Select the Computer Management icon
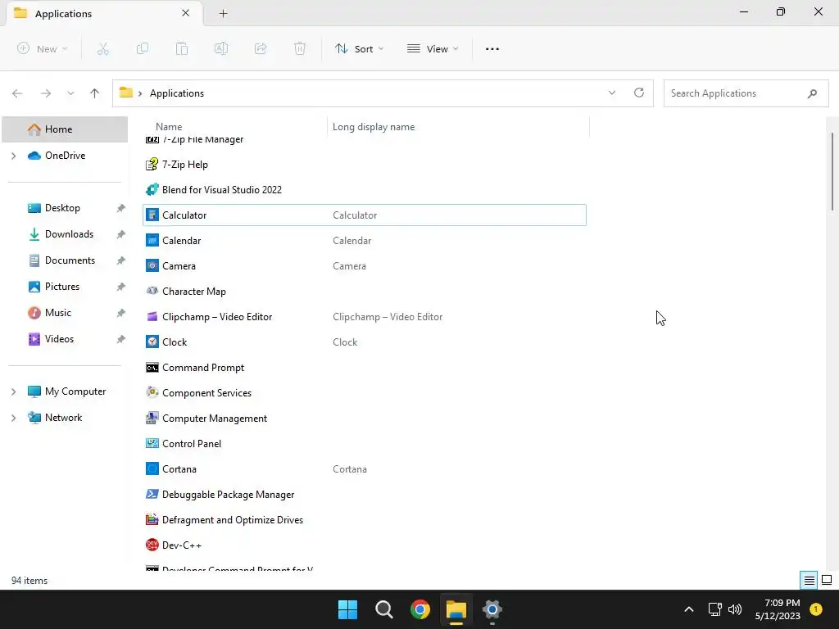 (152, 419)
